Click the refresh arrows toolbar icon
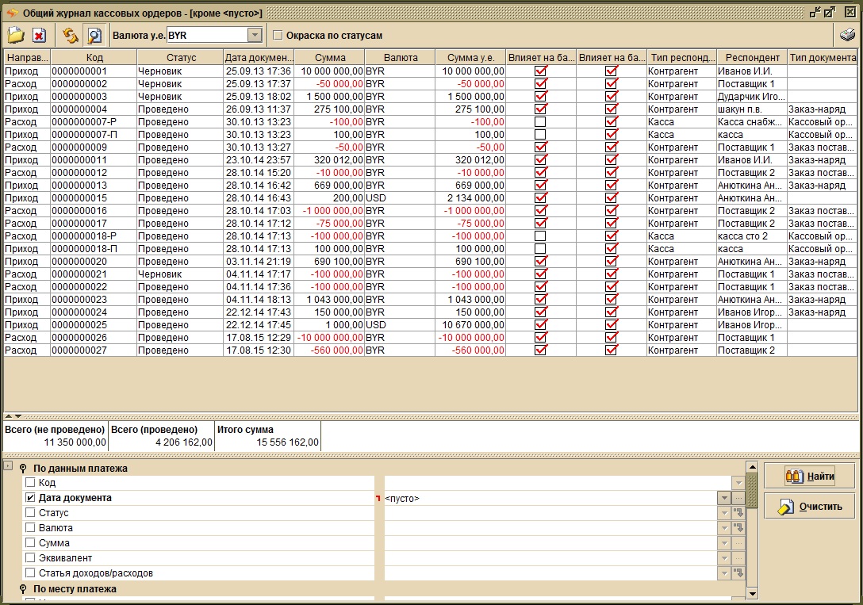863x605 pixels. 70,35
